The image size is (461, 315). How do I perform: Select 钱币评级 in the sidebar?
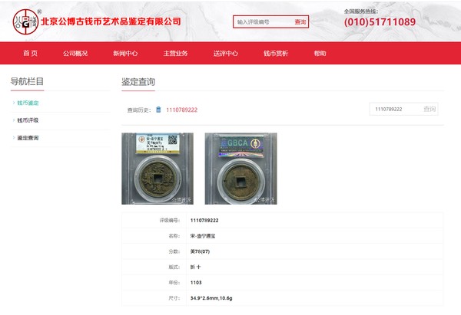[28, 120]
